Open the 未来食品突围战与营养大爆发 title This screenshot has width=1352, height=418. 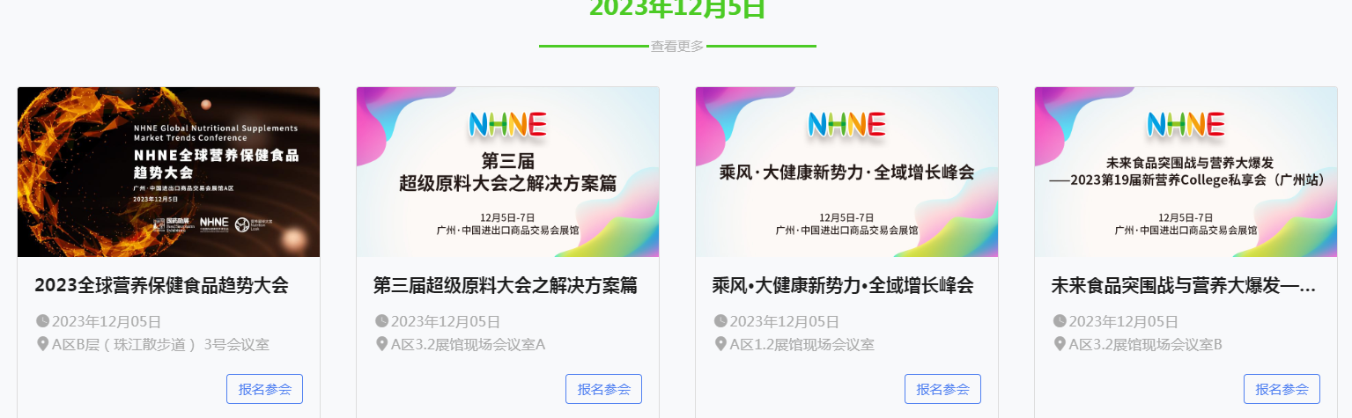pyautogui.click(x=1184, y=285)
